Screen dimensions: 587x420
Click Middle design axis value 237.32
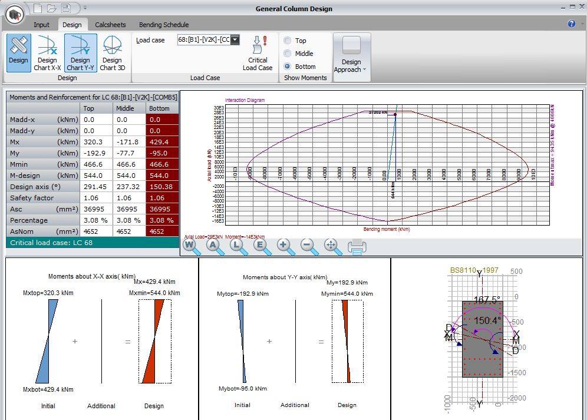click(x=129, y=186)
